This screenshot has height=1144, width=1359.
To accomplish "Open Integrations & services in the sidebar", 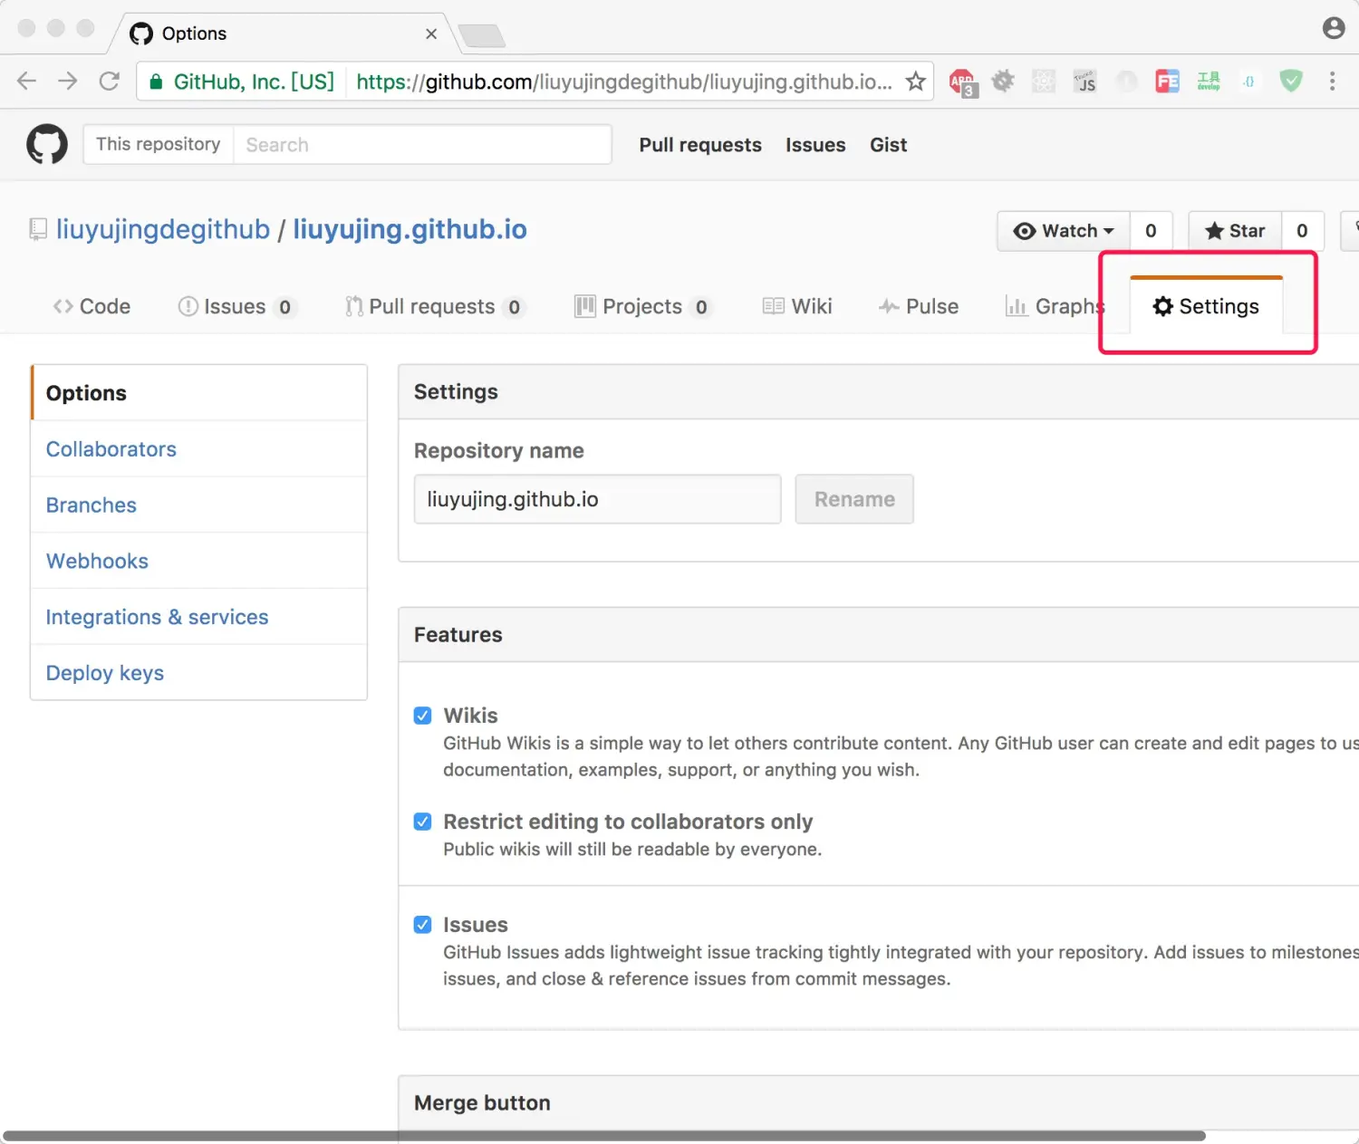I will click(x=198, y=617).
